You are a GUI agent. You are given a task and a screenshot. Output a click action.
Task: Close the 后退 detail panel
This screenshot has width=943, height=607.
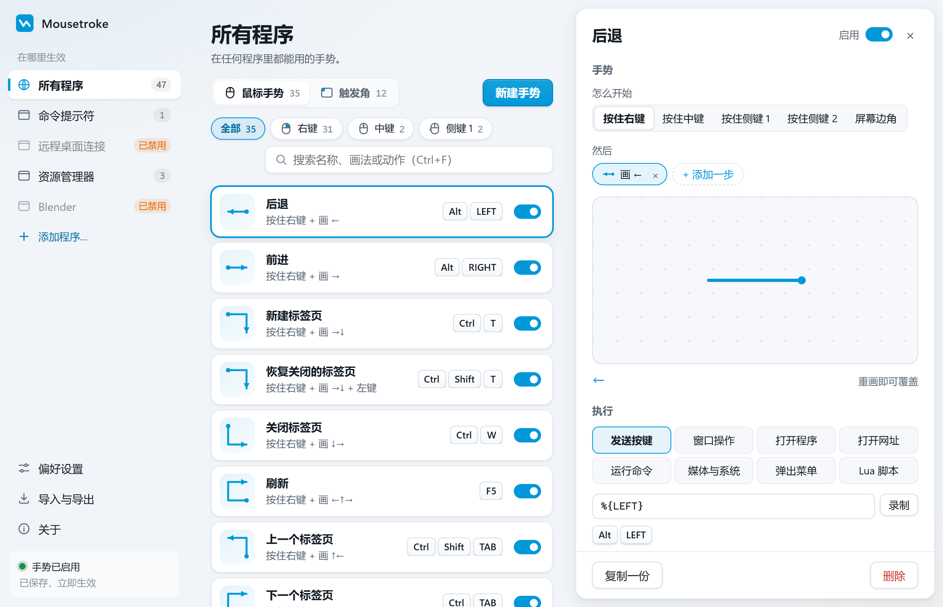[x=910, y=36]
